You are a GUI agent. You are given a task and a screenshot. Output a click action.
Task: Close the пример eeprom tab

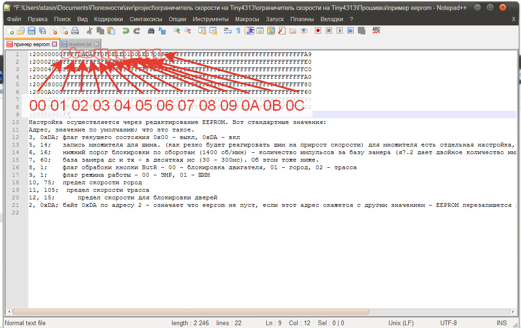(x=55, y=44)
